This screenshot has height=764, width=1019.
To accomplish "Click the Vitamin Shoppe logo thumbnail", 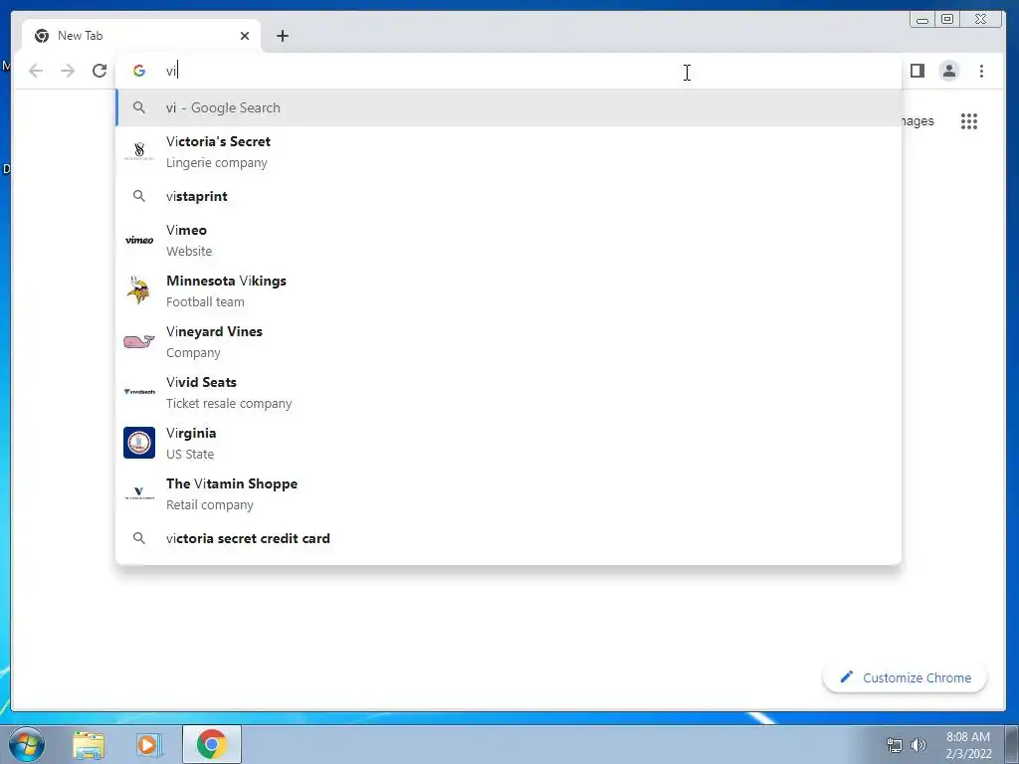I will (x=139, y=493).
